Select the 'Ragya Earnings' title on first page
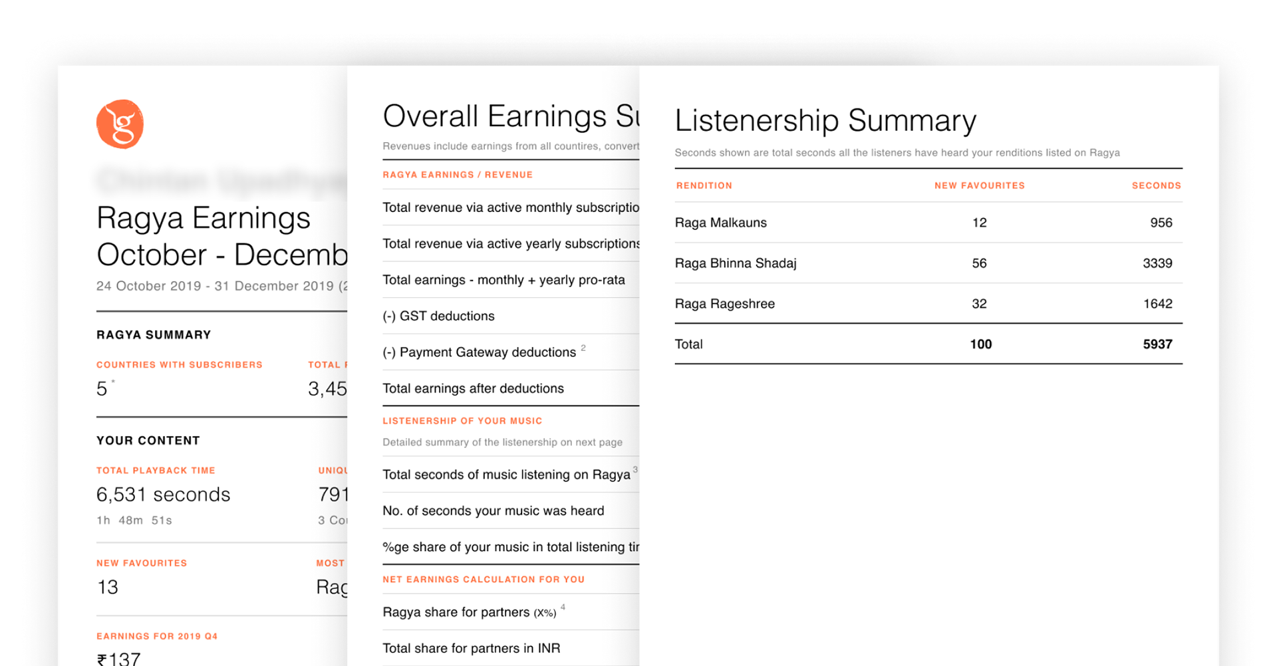This screenshot has width=1277, height=666. (x=204, y=219)
